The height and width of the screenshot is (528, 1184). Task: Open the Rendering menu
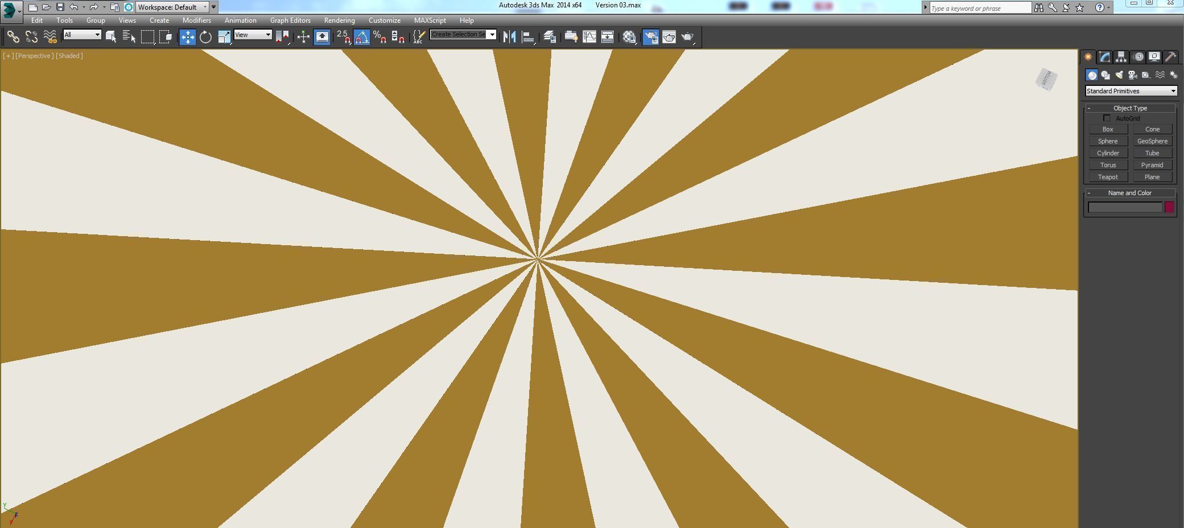(x=339, y=20)
